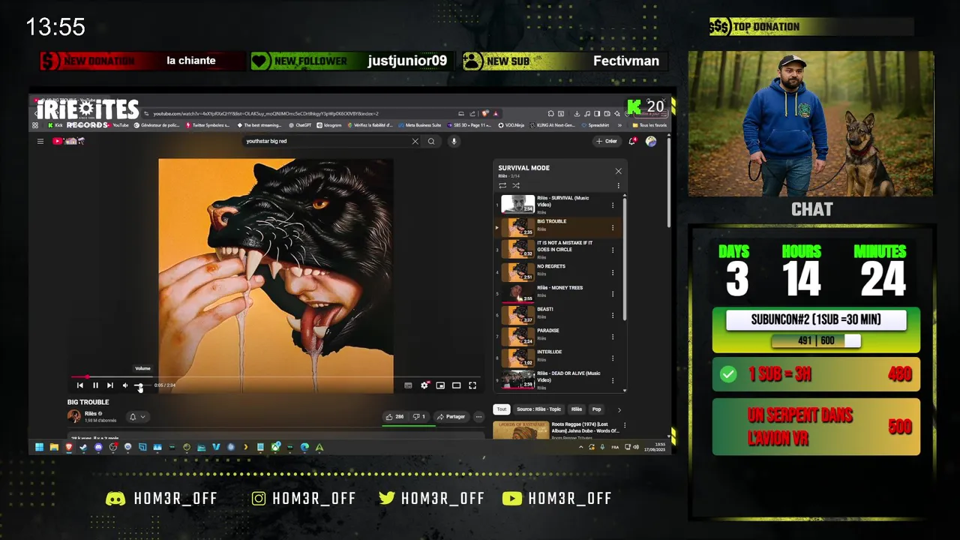Open the Windows Start button
This screenshot has height=540, width=960.
click(39, 448)
